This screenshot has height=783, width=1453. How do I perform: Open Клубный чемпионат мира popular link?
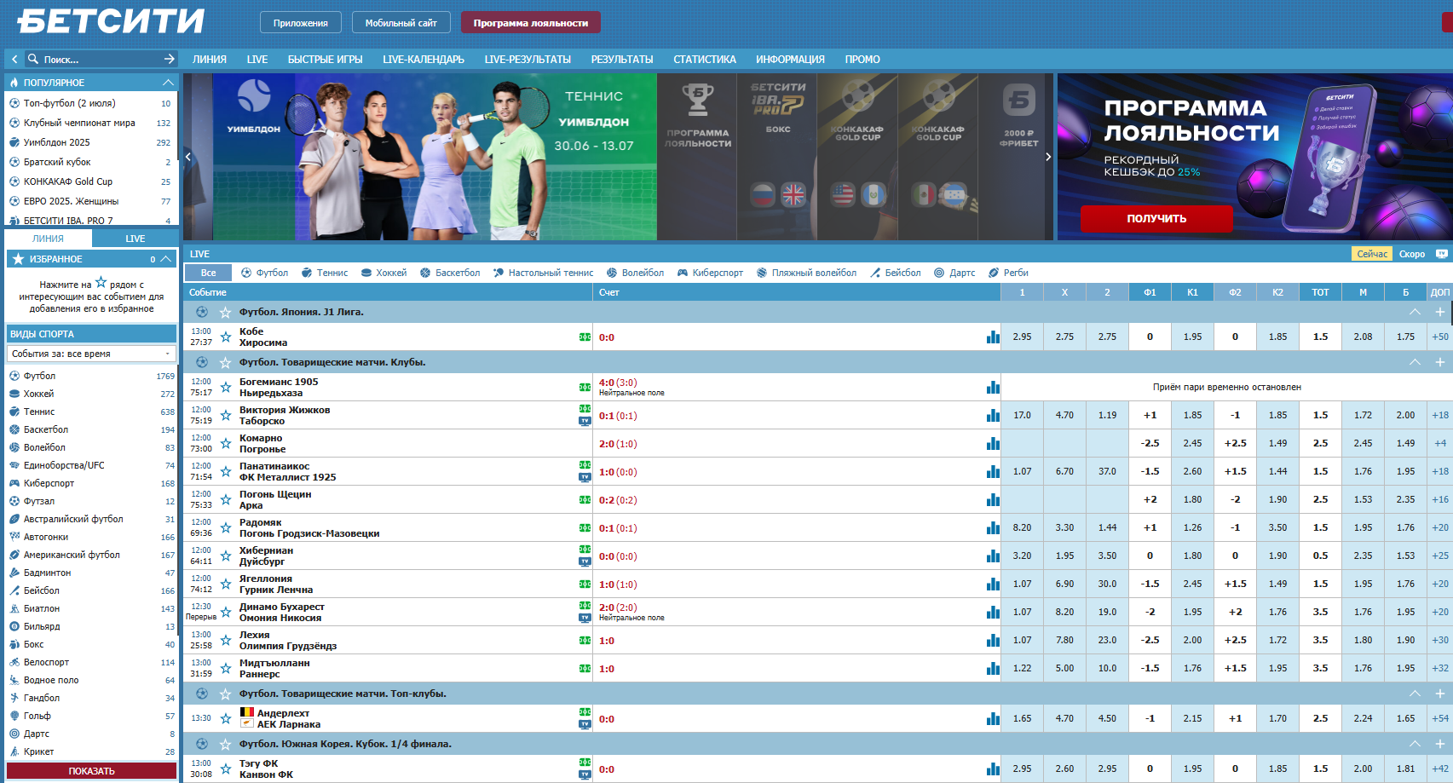tap(79, 123)
